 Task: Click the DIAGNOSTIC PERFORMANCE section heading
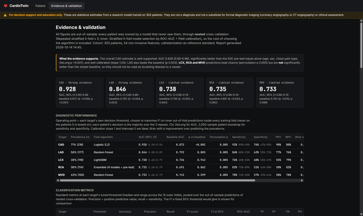[x=76, y=116]
